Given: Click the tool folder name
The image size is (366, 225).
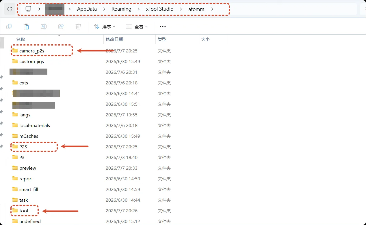Looking at the screenshot, I should point(24,211).
